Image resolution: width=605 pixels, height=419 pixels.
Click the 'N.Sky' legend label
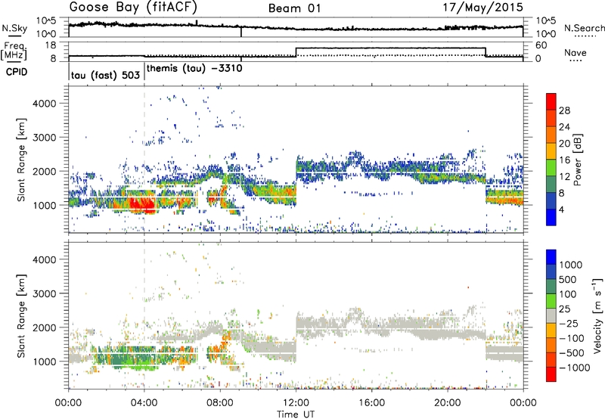pyautogui.click(x=14, y=28)
